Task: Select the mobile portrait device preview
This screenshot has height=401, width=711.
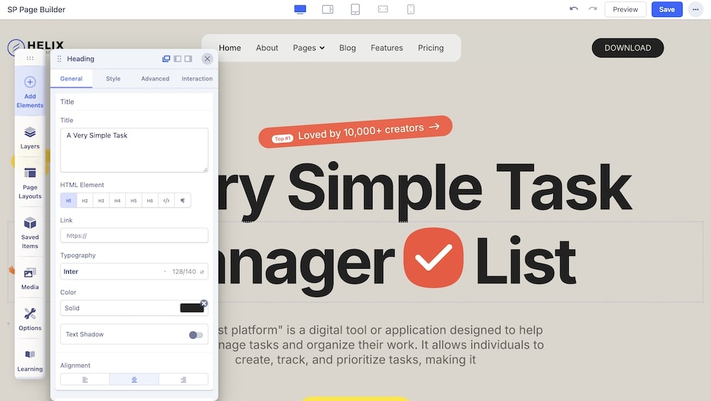Action: click(x=410, y=9)
